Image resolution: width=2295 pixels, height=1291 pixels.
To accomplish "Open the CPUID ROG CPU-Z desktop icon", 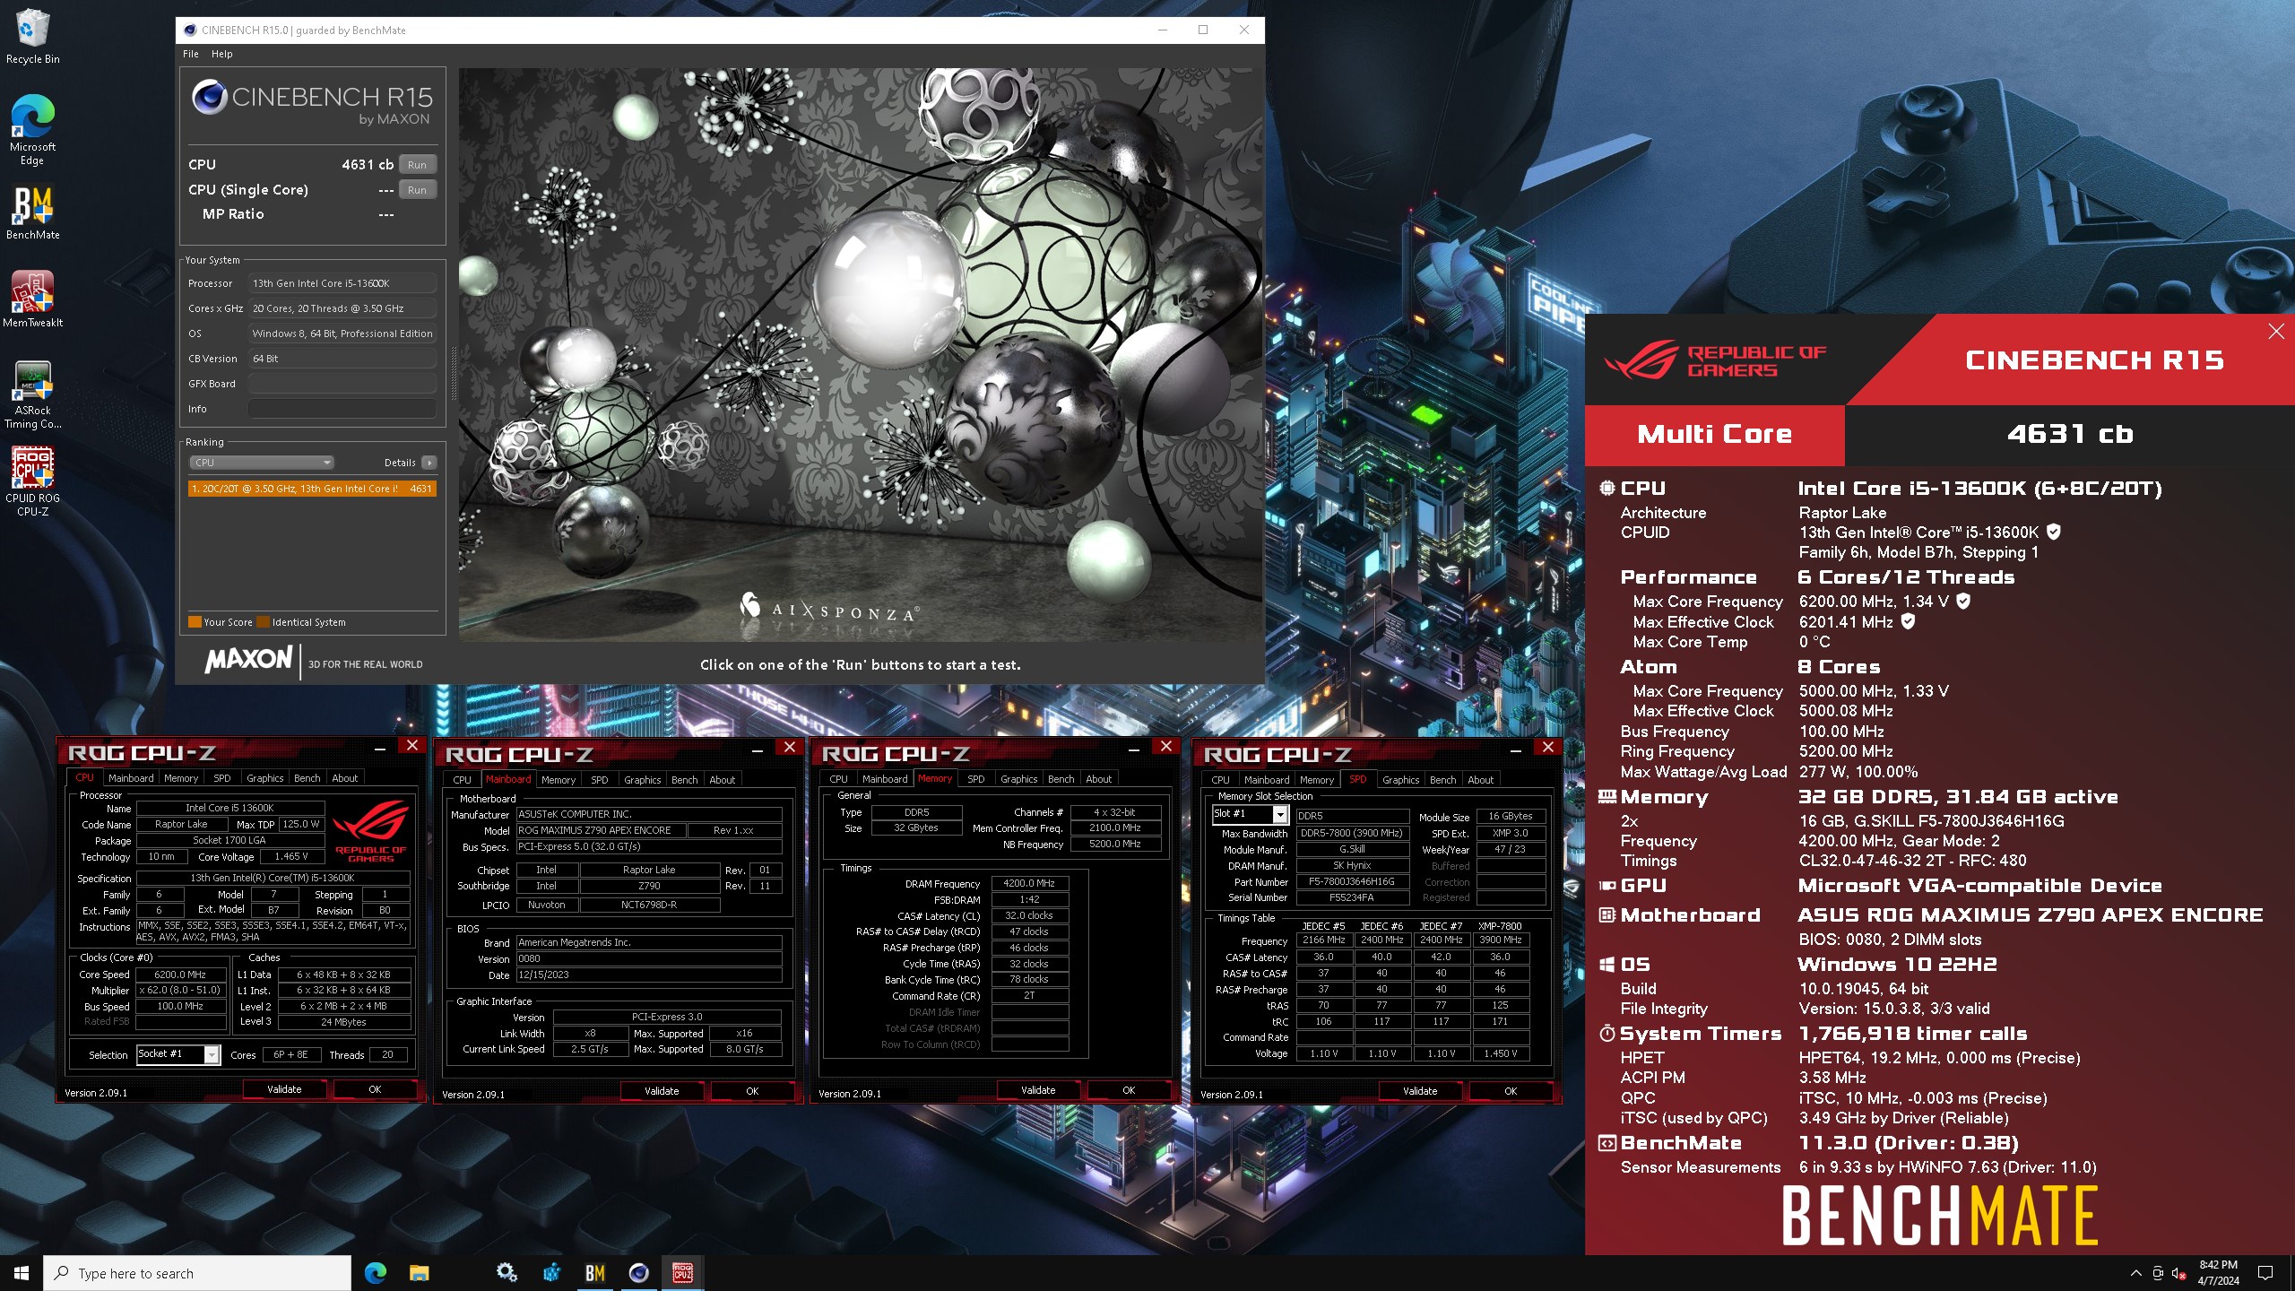I will click(x=32, y=482).
